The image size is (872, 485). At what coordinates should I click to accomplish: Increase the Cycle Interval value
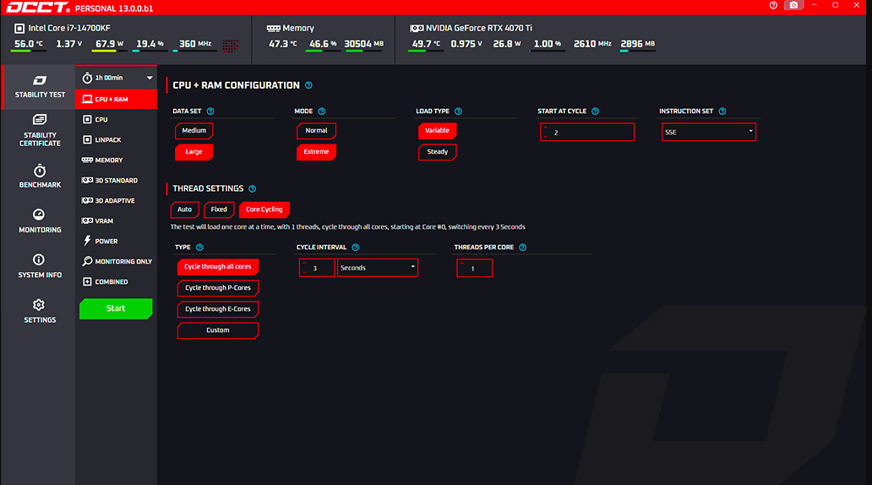coord(304,264)
